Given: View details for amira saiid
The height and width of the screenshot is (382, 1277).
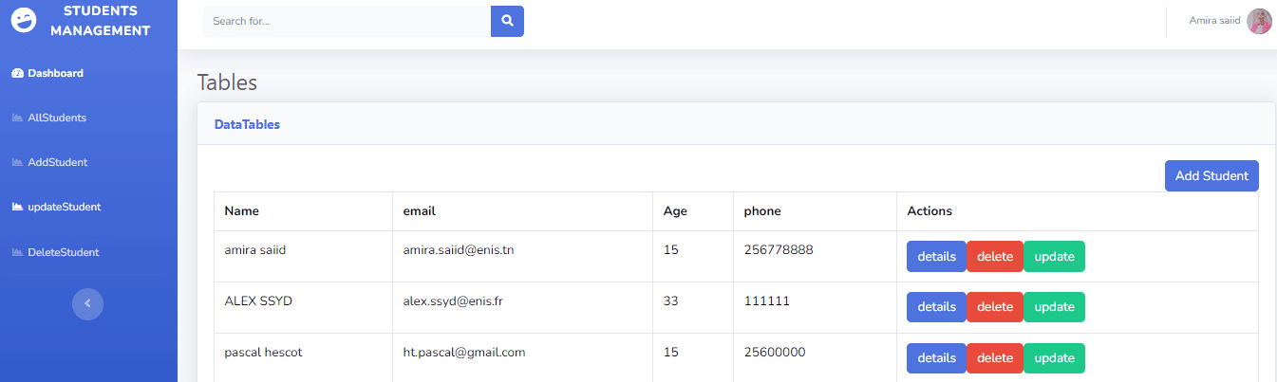Looking at the screenshot, I should point(936,256).
